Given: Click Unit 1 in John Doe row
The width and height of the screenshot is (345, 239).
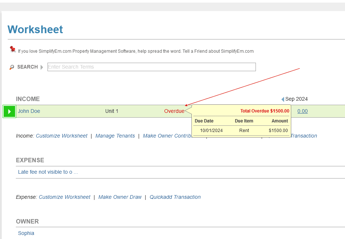Looking at the screenshot, I should coord(112,111).
